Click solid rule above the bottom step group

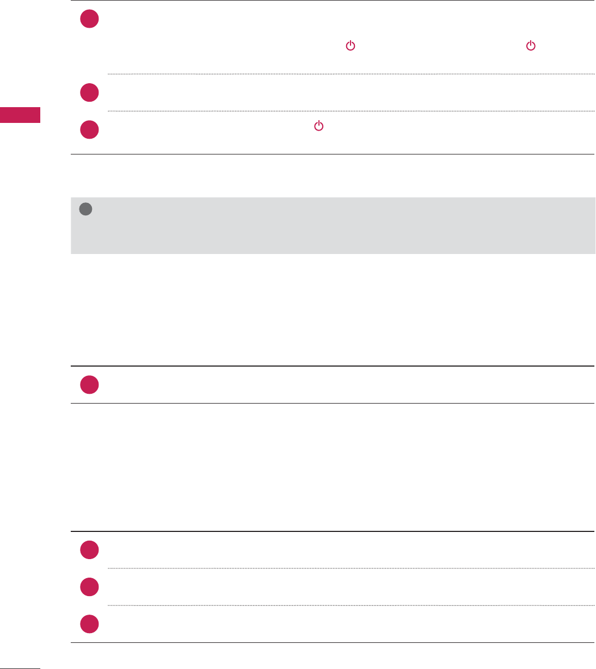click(x=332, y=531)
